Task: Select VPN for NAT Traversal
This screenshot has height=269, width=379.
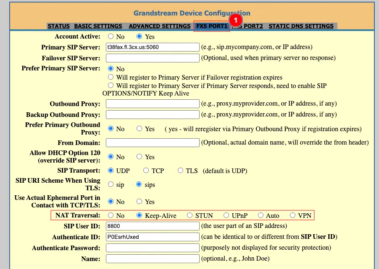Action: click(x=293, y=215)
